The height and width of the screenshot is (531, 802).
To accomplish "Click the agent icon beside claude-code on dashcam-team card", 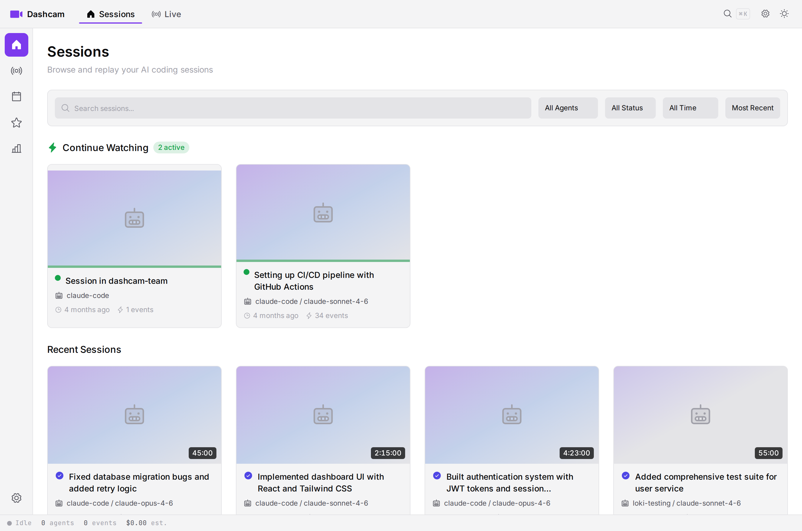I will [59, 296].
